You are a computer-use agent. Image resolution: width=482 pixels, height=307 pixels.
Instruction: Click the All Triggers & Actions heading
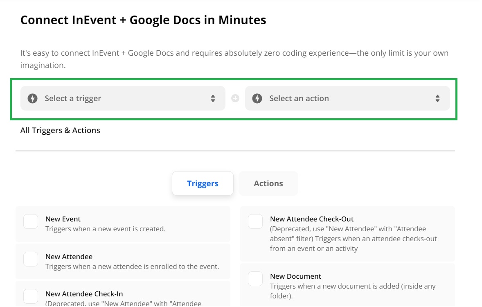click(x=60, y=131)
